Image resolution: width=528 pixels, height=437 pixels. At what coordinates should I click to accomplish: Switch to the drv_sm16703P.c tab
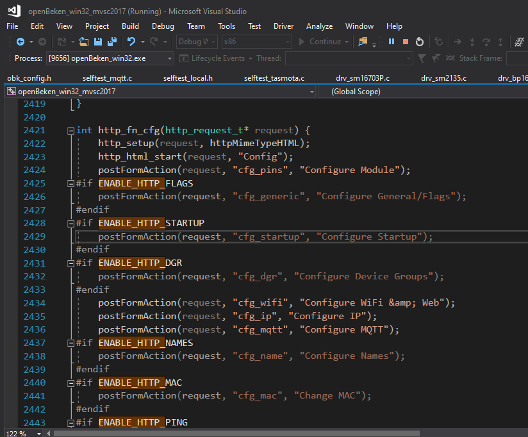[363, 78]
